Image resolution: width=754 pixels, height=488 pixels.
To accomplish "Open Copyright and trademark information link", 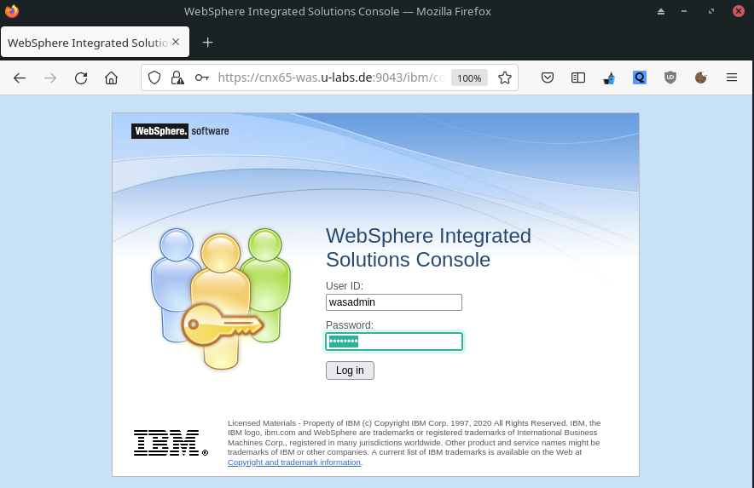I will click(x=294, y=462).
